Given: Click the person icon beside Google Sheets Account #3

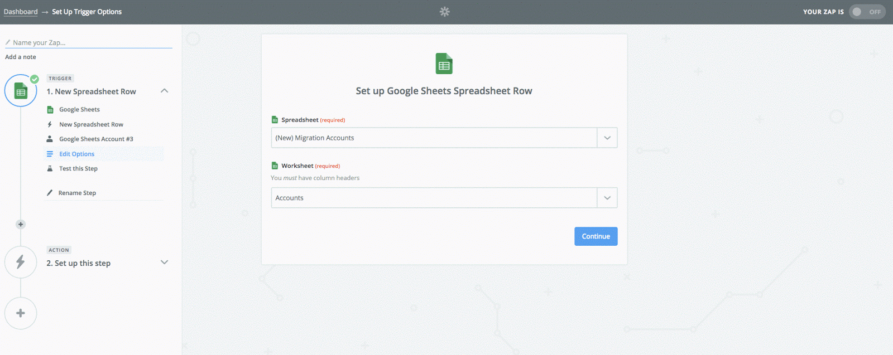Looking at the screenshot, I should coord(50,139).
